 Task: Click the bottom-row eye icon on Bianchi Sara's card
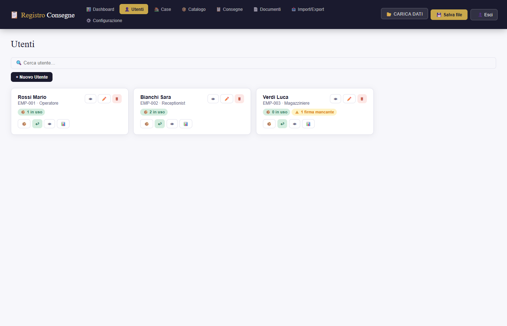tap(172, 124)
